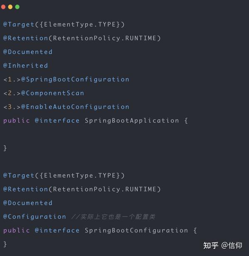This screenshot has height=256, width=249.
Task: Click the first @Target annotation line
Action: (64, 24)
